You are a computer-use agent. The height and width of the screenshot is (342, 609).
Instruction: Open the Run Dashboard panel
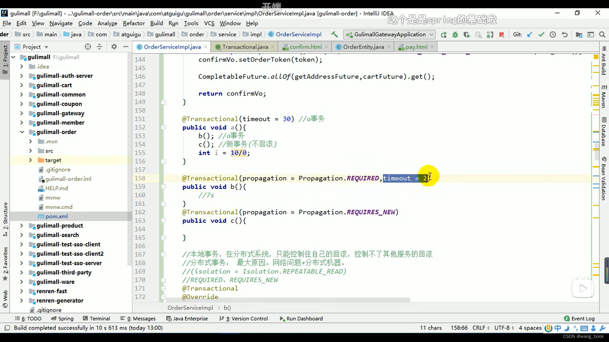pos(304,319)
